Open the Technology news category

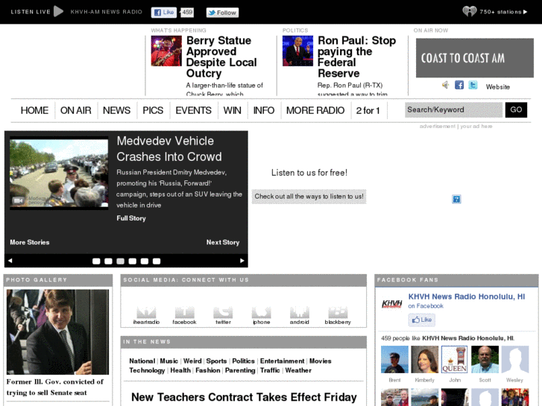147,370
